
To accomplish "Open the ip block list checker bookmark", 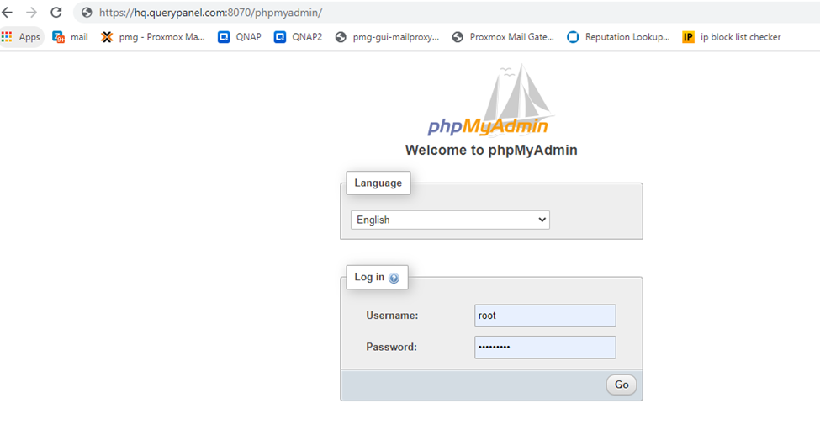I will click(732, 37).
